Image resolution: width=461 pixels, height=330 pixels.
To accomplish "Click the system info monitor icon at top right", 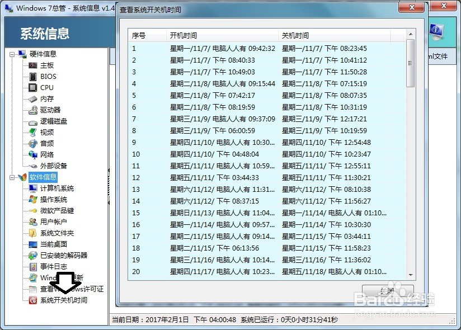I will point(436,32).
